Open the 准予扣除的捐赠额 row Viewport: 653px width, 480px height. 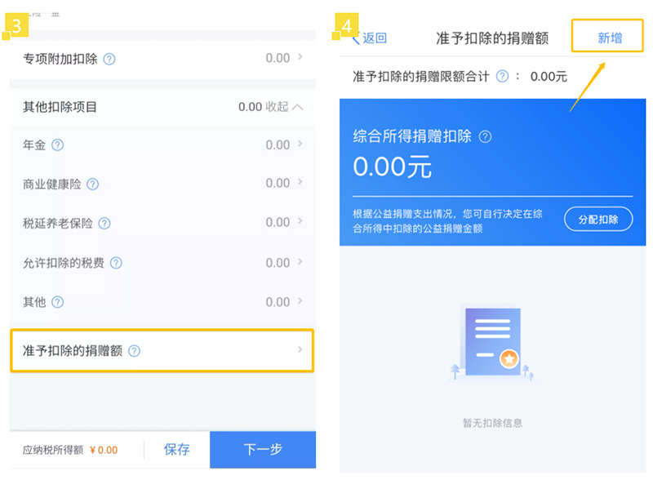pyautogui.click(x=162, y=351)
